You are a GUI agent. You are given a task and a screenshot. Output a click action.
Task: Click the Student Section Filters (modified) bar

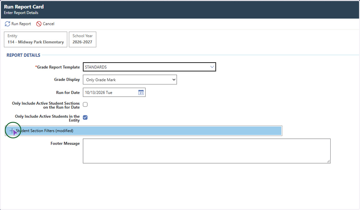pos(143,131)
